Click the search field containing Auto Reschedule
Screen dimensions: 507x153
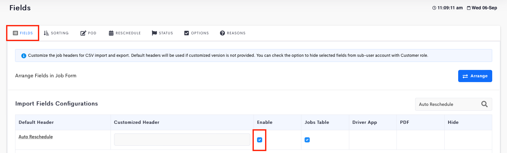(447, 104)
